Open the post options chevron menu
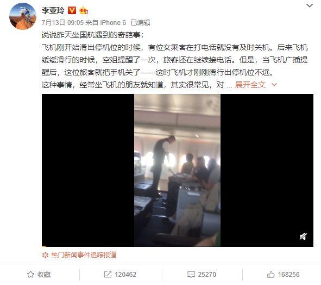Viewport: 321px width, 285px height. coord(310,5)
